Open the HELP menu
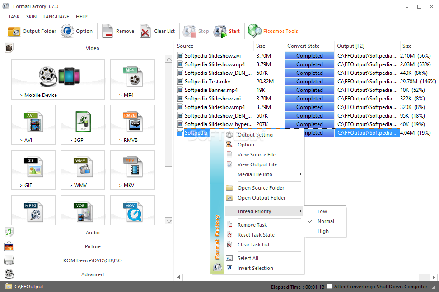 click(81, 17)
